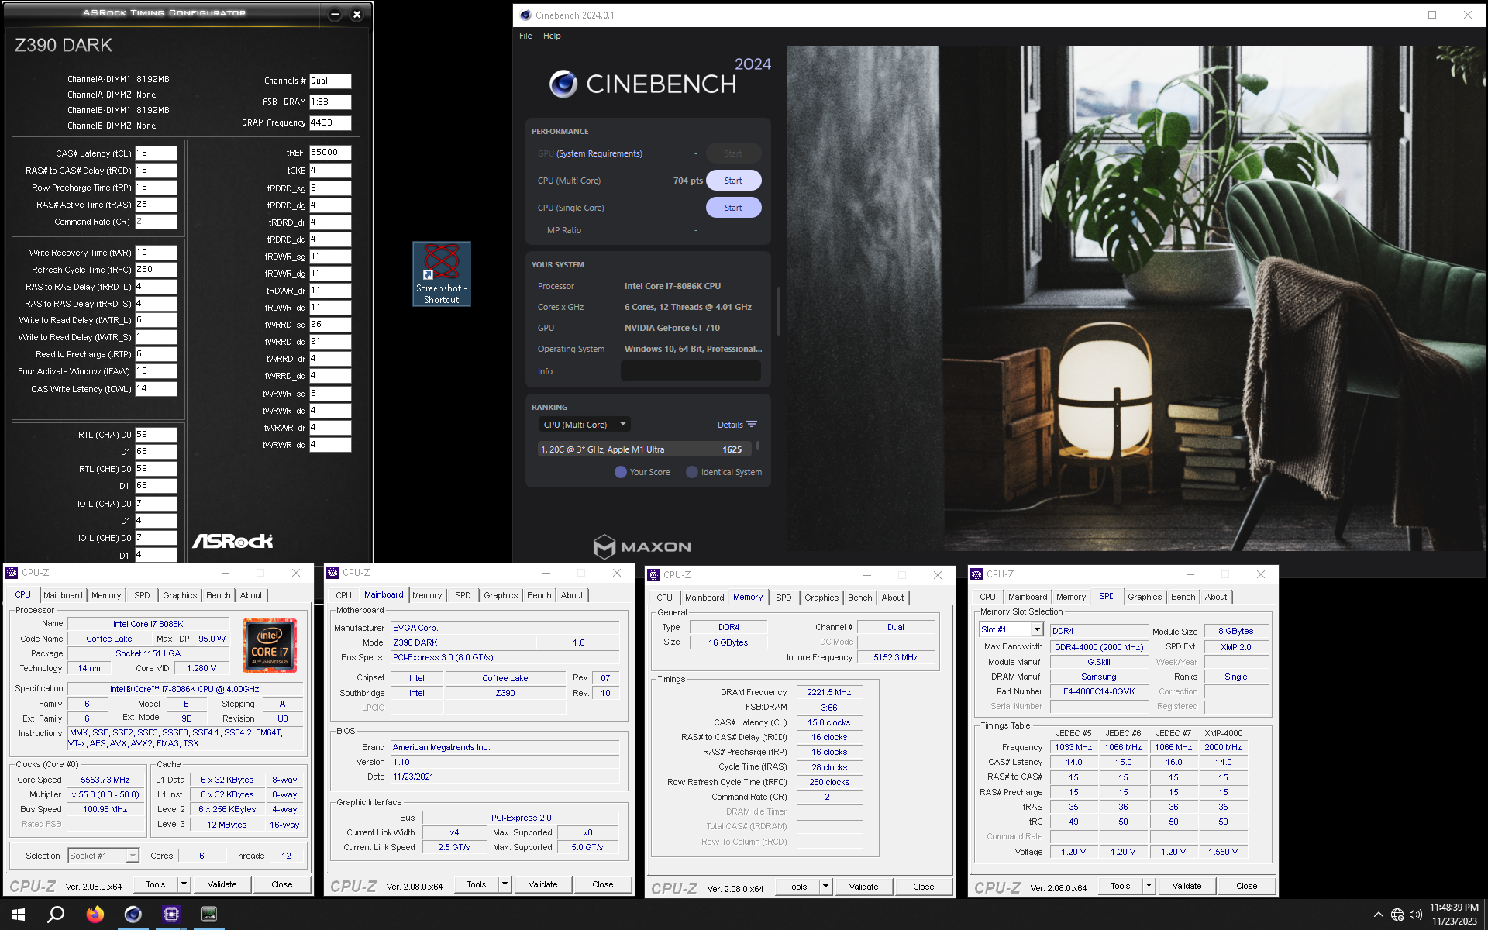Viewport: 1488px width, 930px height.
Task: Click the MAXON logo in Cinebench
Action: [x=642, y=546]
